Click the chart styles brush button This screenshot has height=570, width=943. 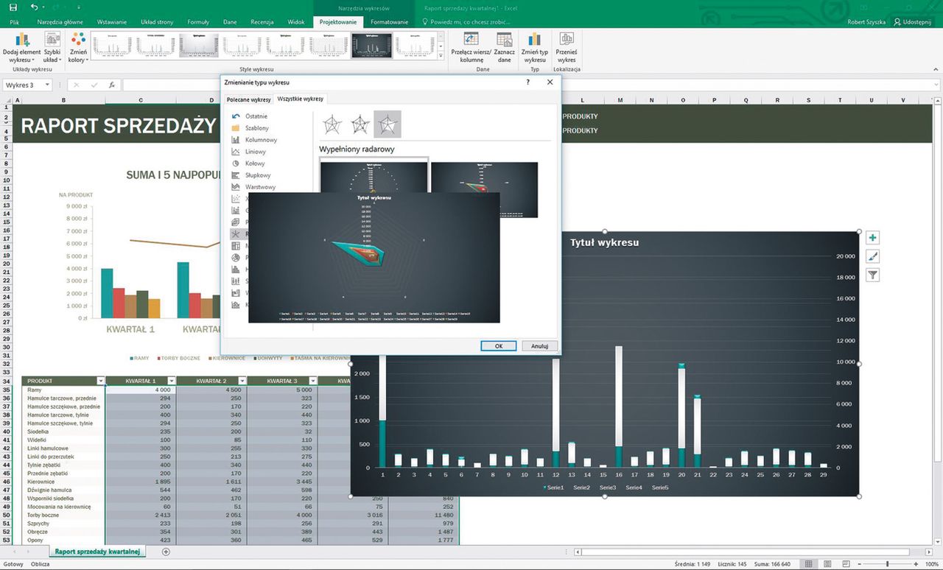coord(872,256)
